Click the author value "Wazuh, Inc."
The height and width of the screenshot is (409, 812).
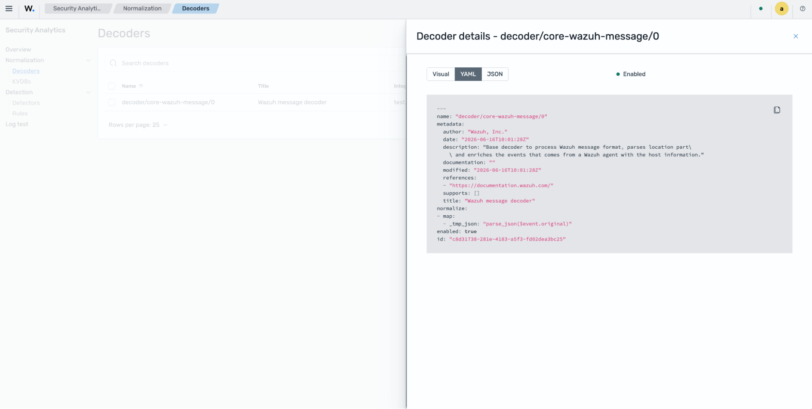click(x=487, y=132)
